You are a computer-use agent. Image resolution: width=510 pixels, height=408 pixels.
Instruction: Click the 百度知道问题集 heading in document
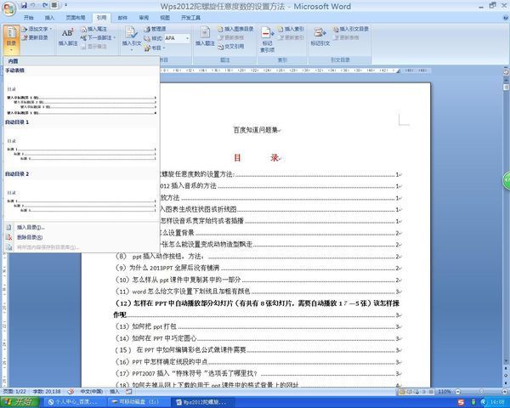pos(256,130)
